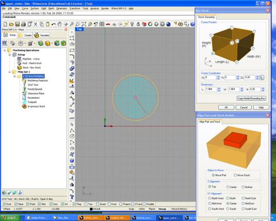Select the Pan hand tool
Image resolution: width=276 pixels, height=221 pixels.
click(x=60, y=24)
